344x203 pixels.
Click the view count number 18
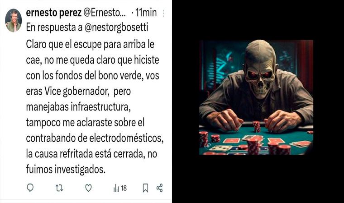[124, 188]
